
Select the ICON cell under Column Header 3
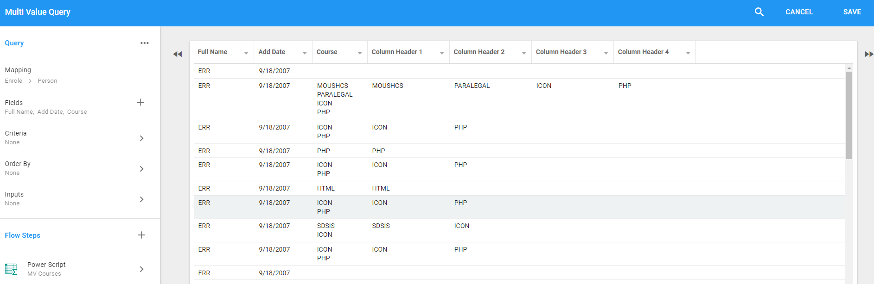coord(544,86)
